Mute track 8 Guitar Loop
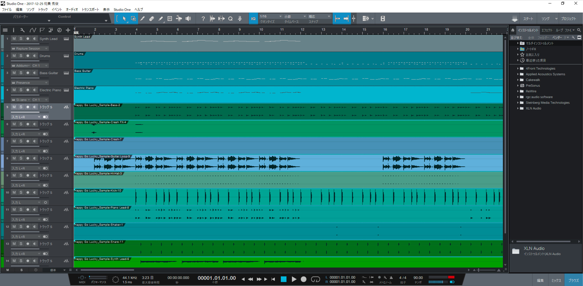 [x=14, y=158]
